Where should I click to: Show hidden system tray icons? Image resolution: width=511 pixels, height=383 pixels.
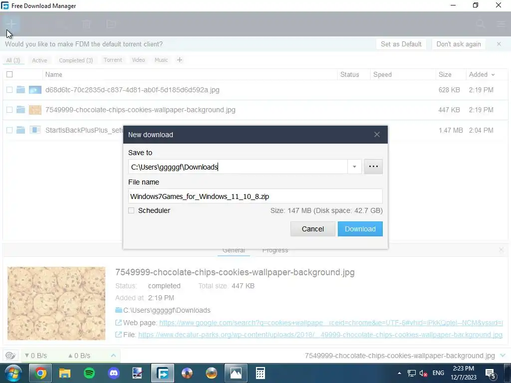[x=399, y=373]
